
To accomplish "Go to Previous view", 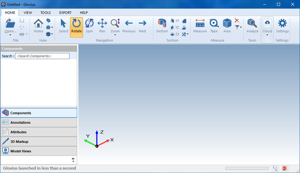I will [129, 26].
